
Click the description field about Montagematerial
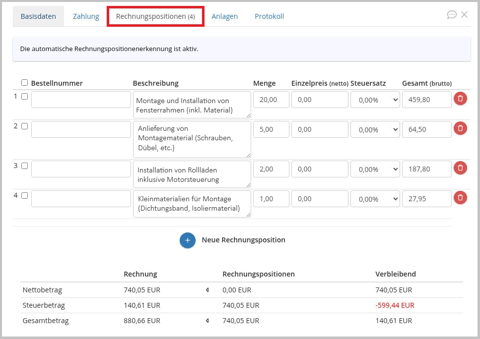coord(192,139)
